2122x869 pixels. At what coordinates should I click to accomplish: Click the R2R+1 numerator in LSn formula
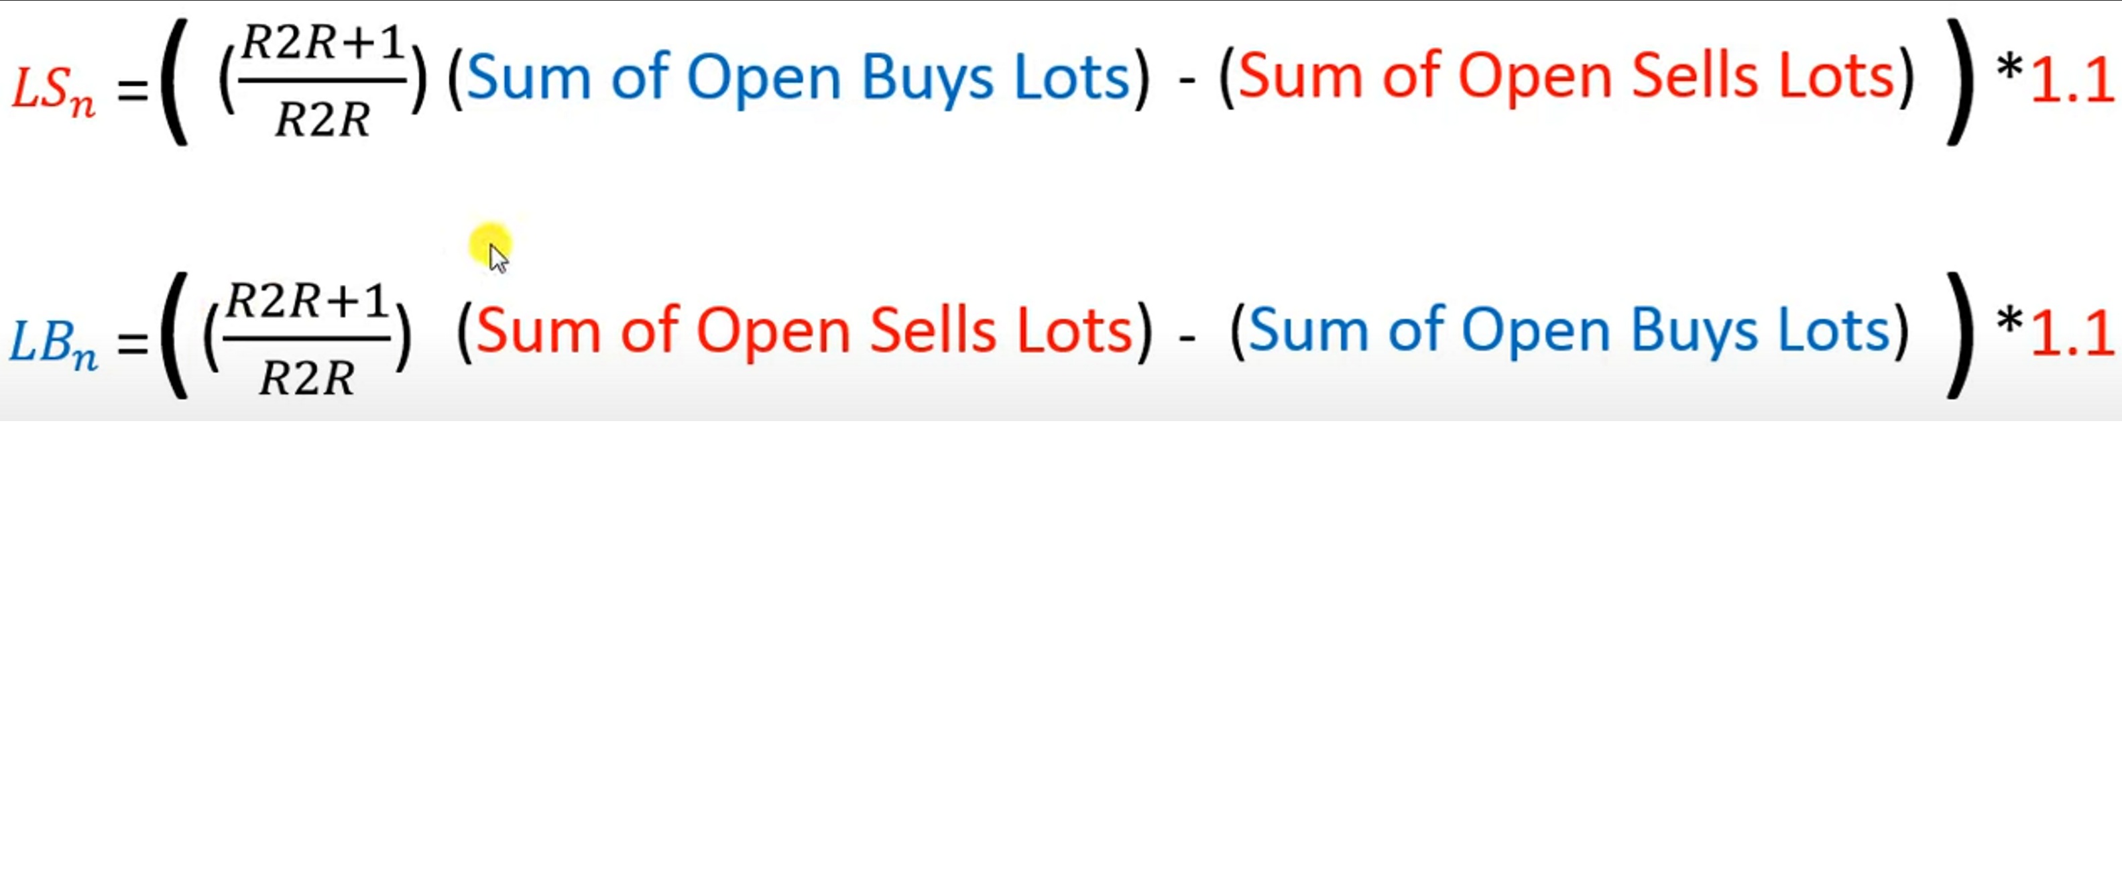(323, 43)
